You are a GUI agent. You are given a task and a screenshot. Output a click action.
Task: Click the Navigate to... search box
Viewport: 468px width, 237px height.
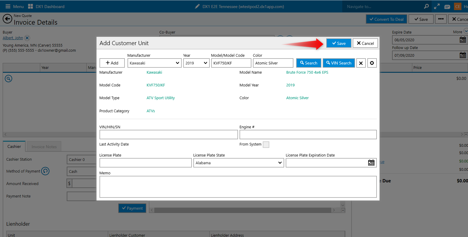click(383, 7)
